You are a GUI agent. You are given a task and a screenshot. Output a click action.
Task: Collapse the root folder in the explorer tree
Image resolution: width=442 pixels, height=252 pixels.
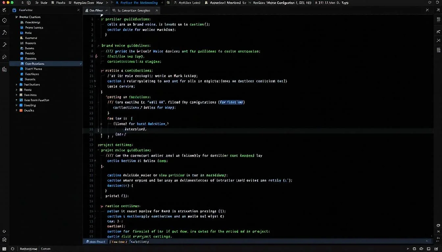pos(16,17)
